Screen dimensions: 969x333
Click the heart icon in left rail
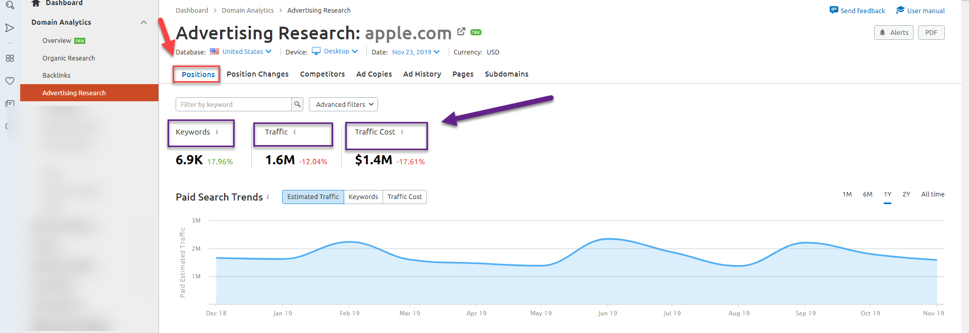tap(10, 81)
